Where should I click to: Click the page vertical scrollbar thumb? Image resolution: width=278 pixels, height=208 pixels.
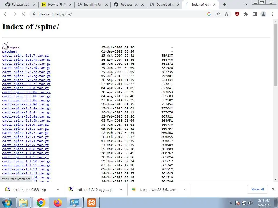click(x=276, y=54)
